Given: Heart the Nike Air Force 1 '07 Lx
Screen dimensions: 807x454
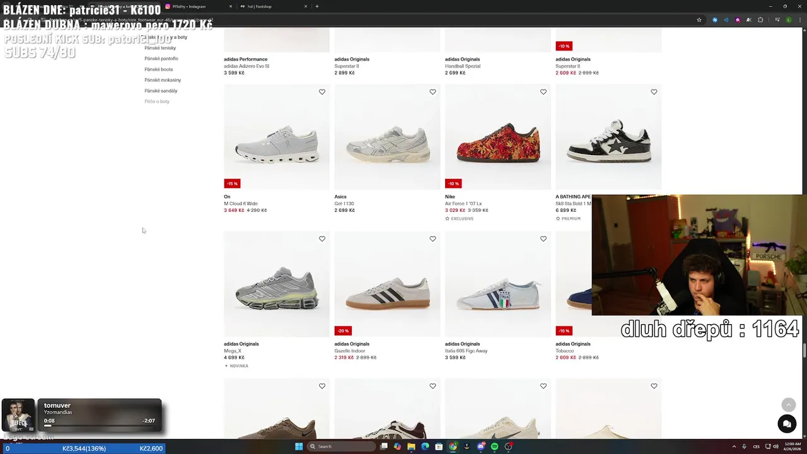Looking at the screenshot, I should click(x=543, y=92).
